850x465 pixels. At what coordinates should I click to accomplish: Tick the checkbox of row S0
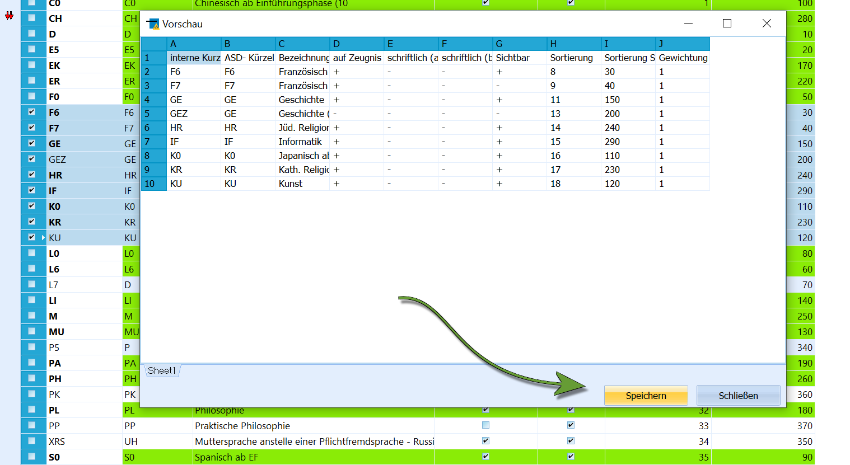tap(32, 457)
